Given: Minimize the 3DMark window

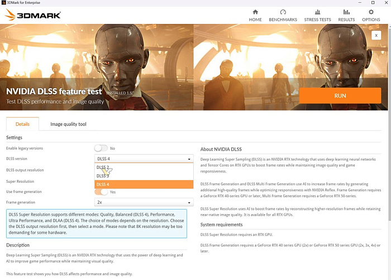Looking at the screenshot, I should pyautogui.click(x=360, y=2).
